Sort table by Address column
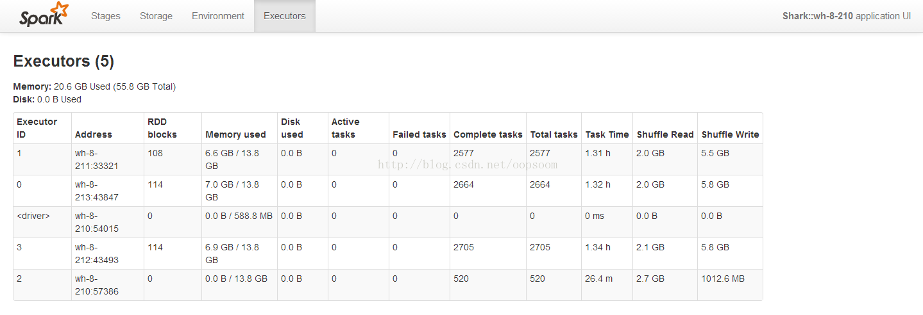Image resolution: width=923 pixels, height=315 pixels. coord(94,134)
